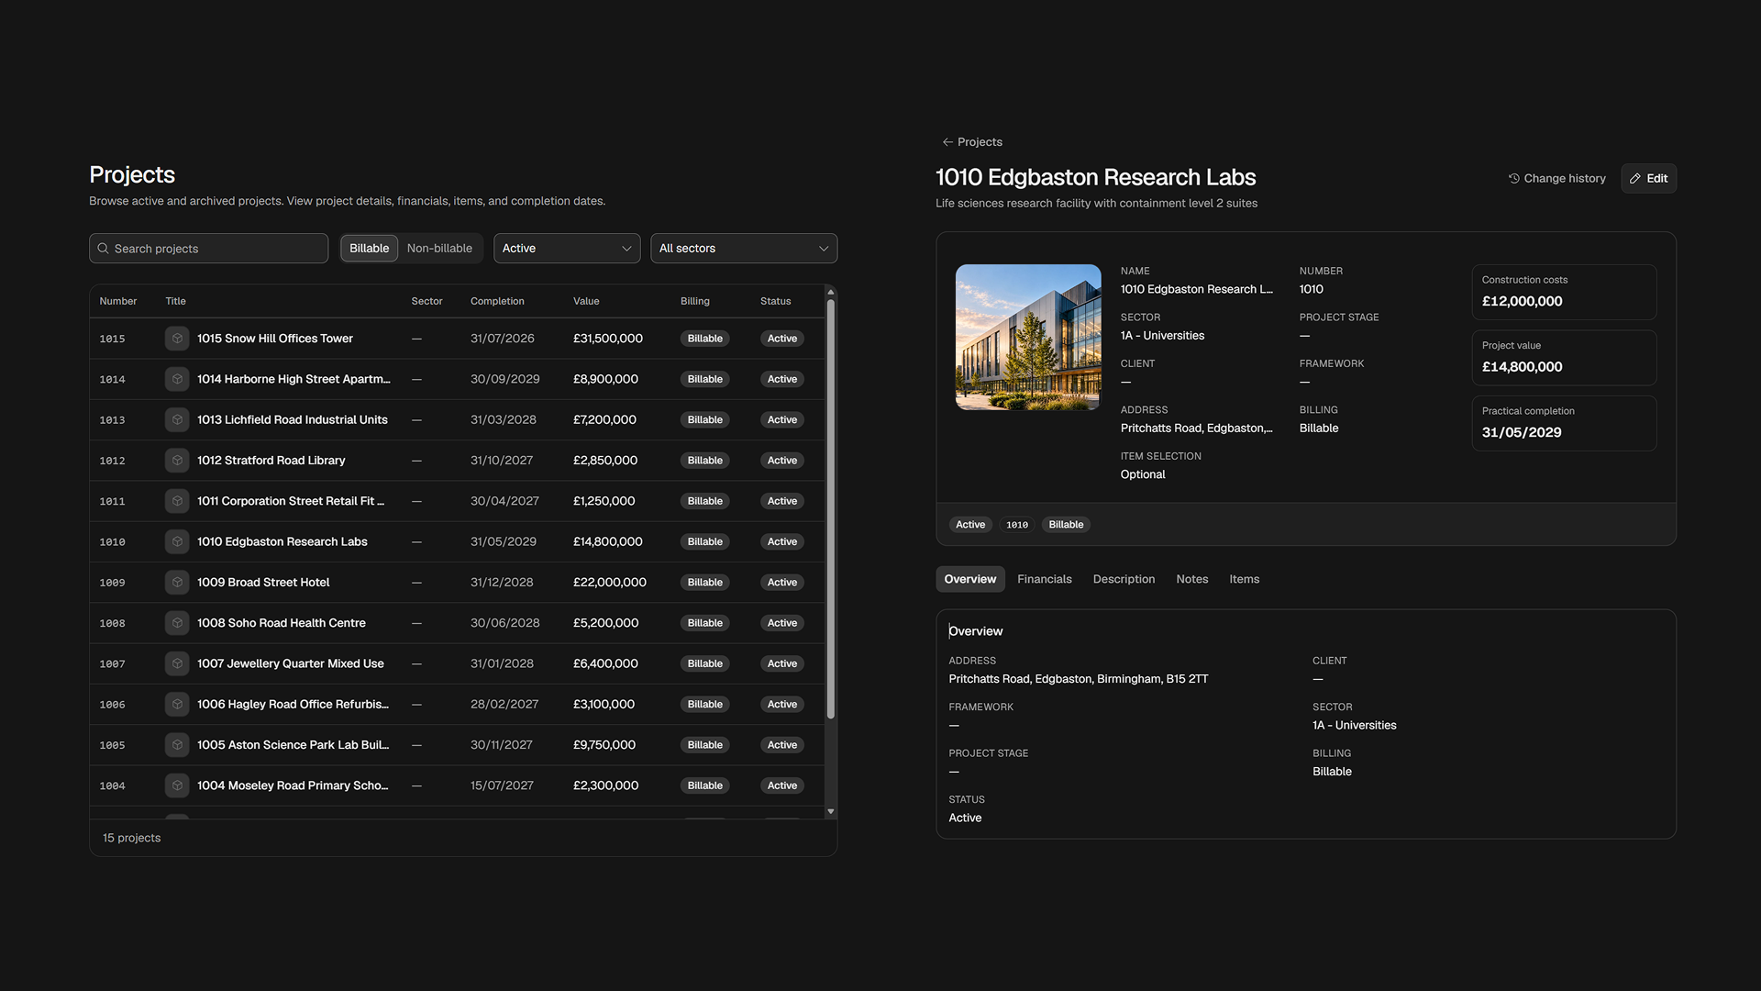Open the Notes tab
Screen dimensions: 1761x991
[x=1192, y=579]
